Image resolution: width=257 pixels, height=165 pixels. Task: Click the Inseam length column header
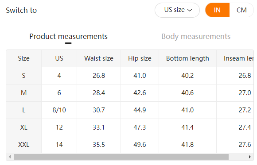[235, 58]
